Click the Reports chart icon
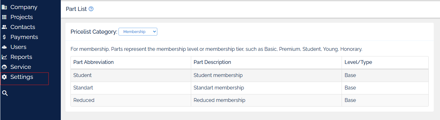The width and height of the screenshot is (440, 120). (4, 57)
